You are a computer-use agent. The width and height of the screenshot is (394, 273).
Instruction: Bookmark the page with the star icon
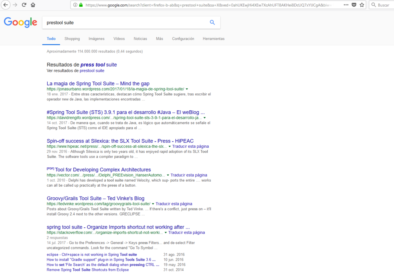coord(363,5)
